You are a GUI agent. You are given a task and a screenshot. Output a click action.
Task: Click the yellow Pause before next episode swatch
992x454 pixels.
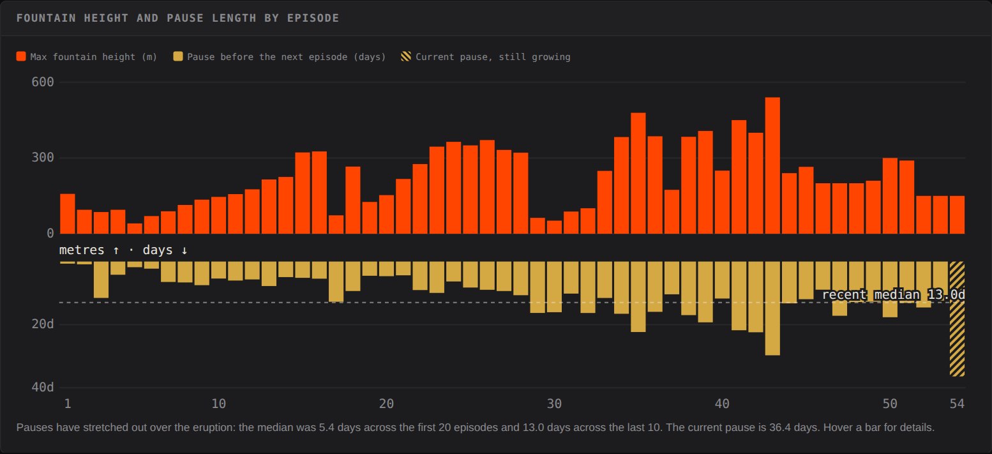pyautogui.click(x=178, y=56)
